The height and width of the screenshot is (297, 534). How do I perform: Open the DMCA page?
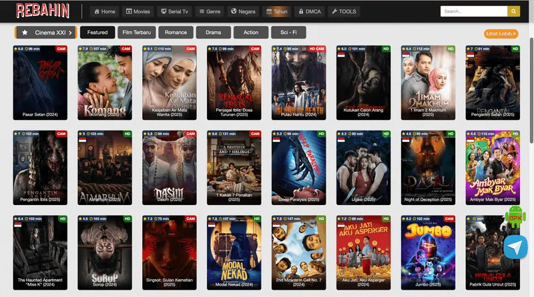tap(310, 11)
